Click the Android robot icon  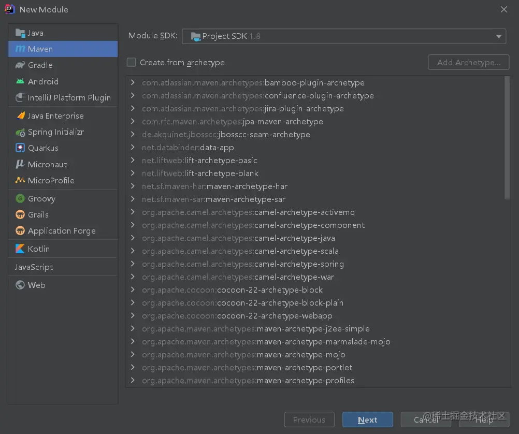20,81
